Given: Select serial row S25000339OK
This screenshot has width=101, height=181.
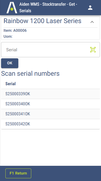Looking at the screenshot, I should coord(51,94).
